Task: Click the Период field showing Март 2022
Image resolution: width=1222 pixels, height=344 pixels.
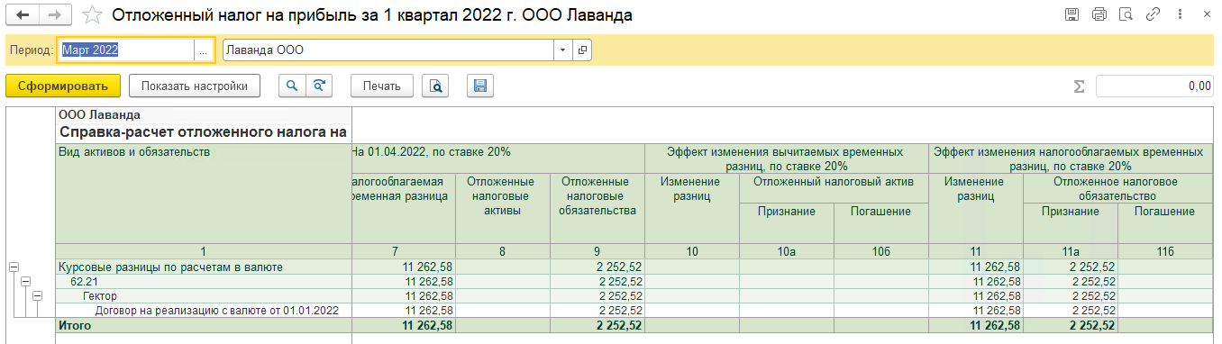Action: 126,50
